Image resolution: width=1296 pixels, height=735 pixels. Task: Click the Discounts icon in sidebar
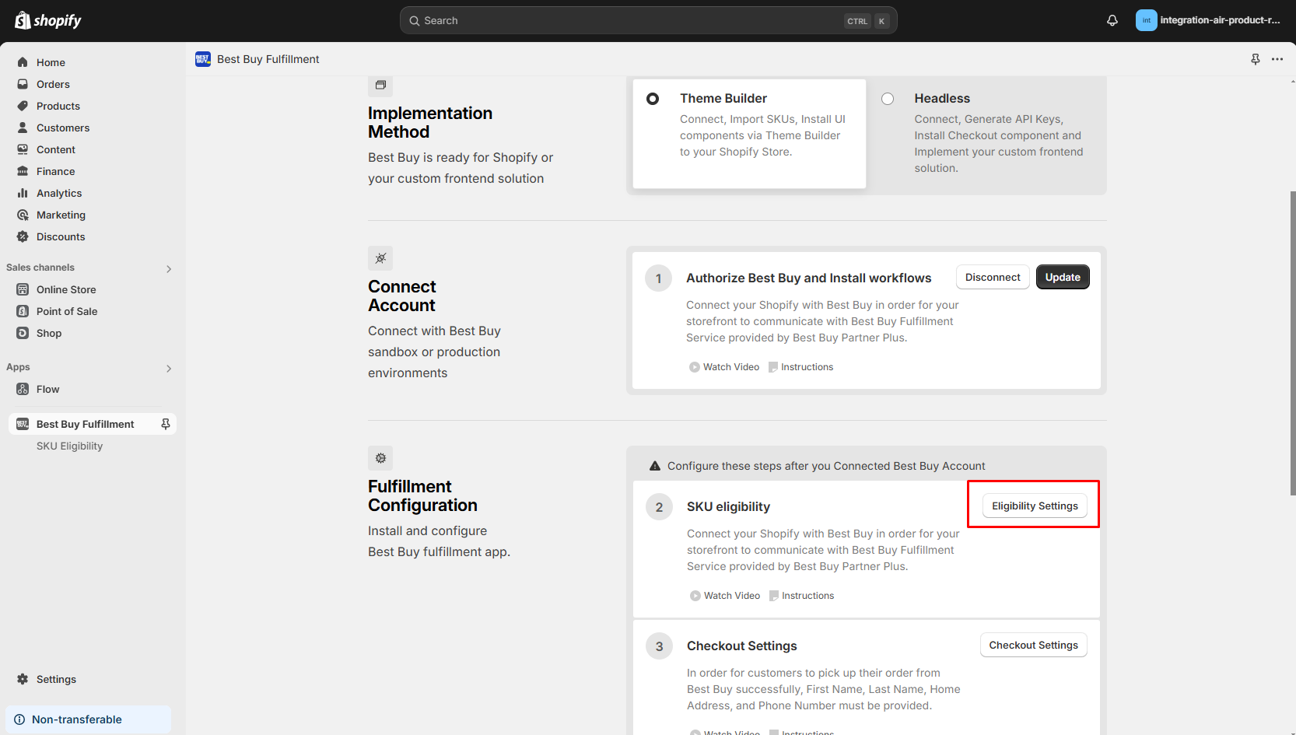point(23,236)
